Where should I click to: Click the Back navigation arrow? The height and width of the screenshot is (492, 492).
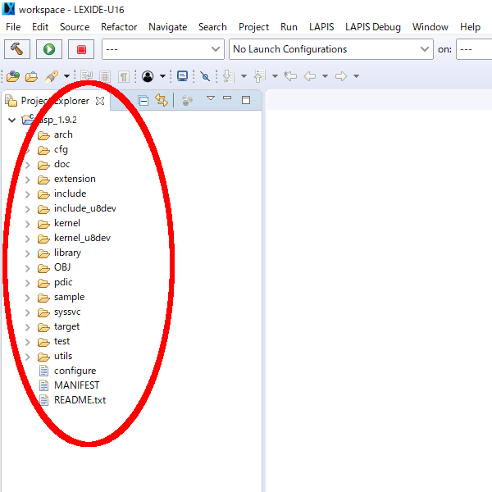coord(310,76)
